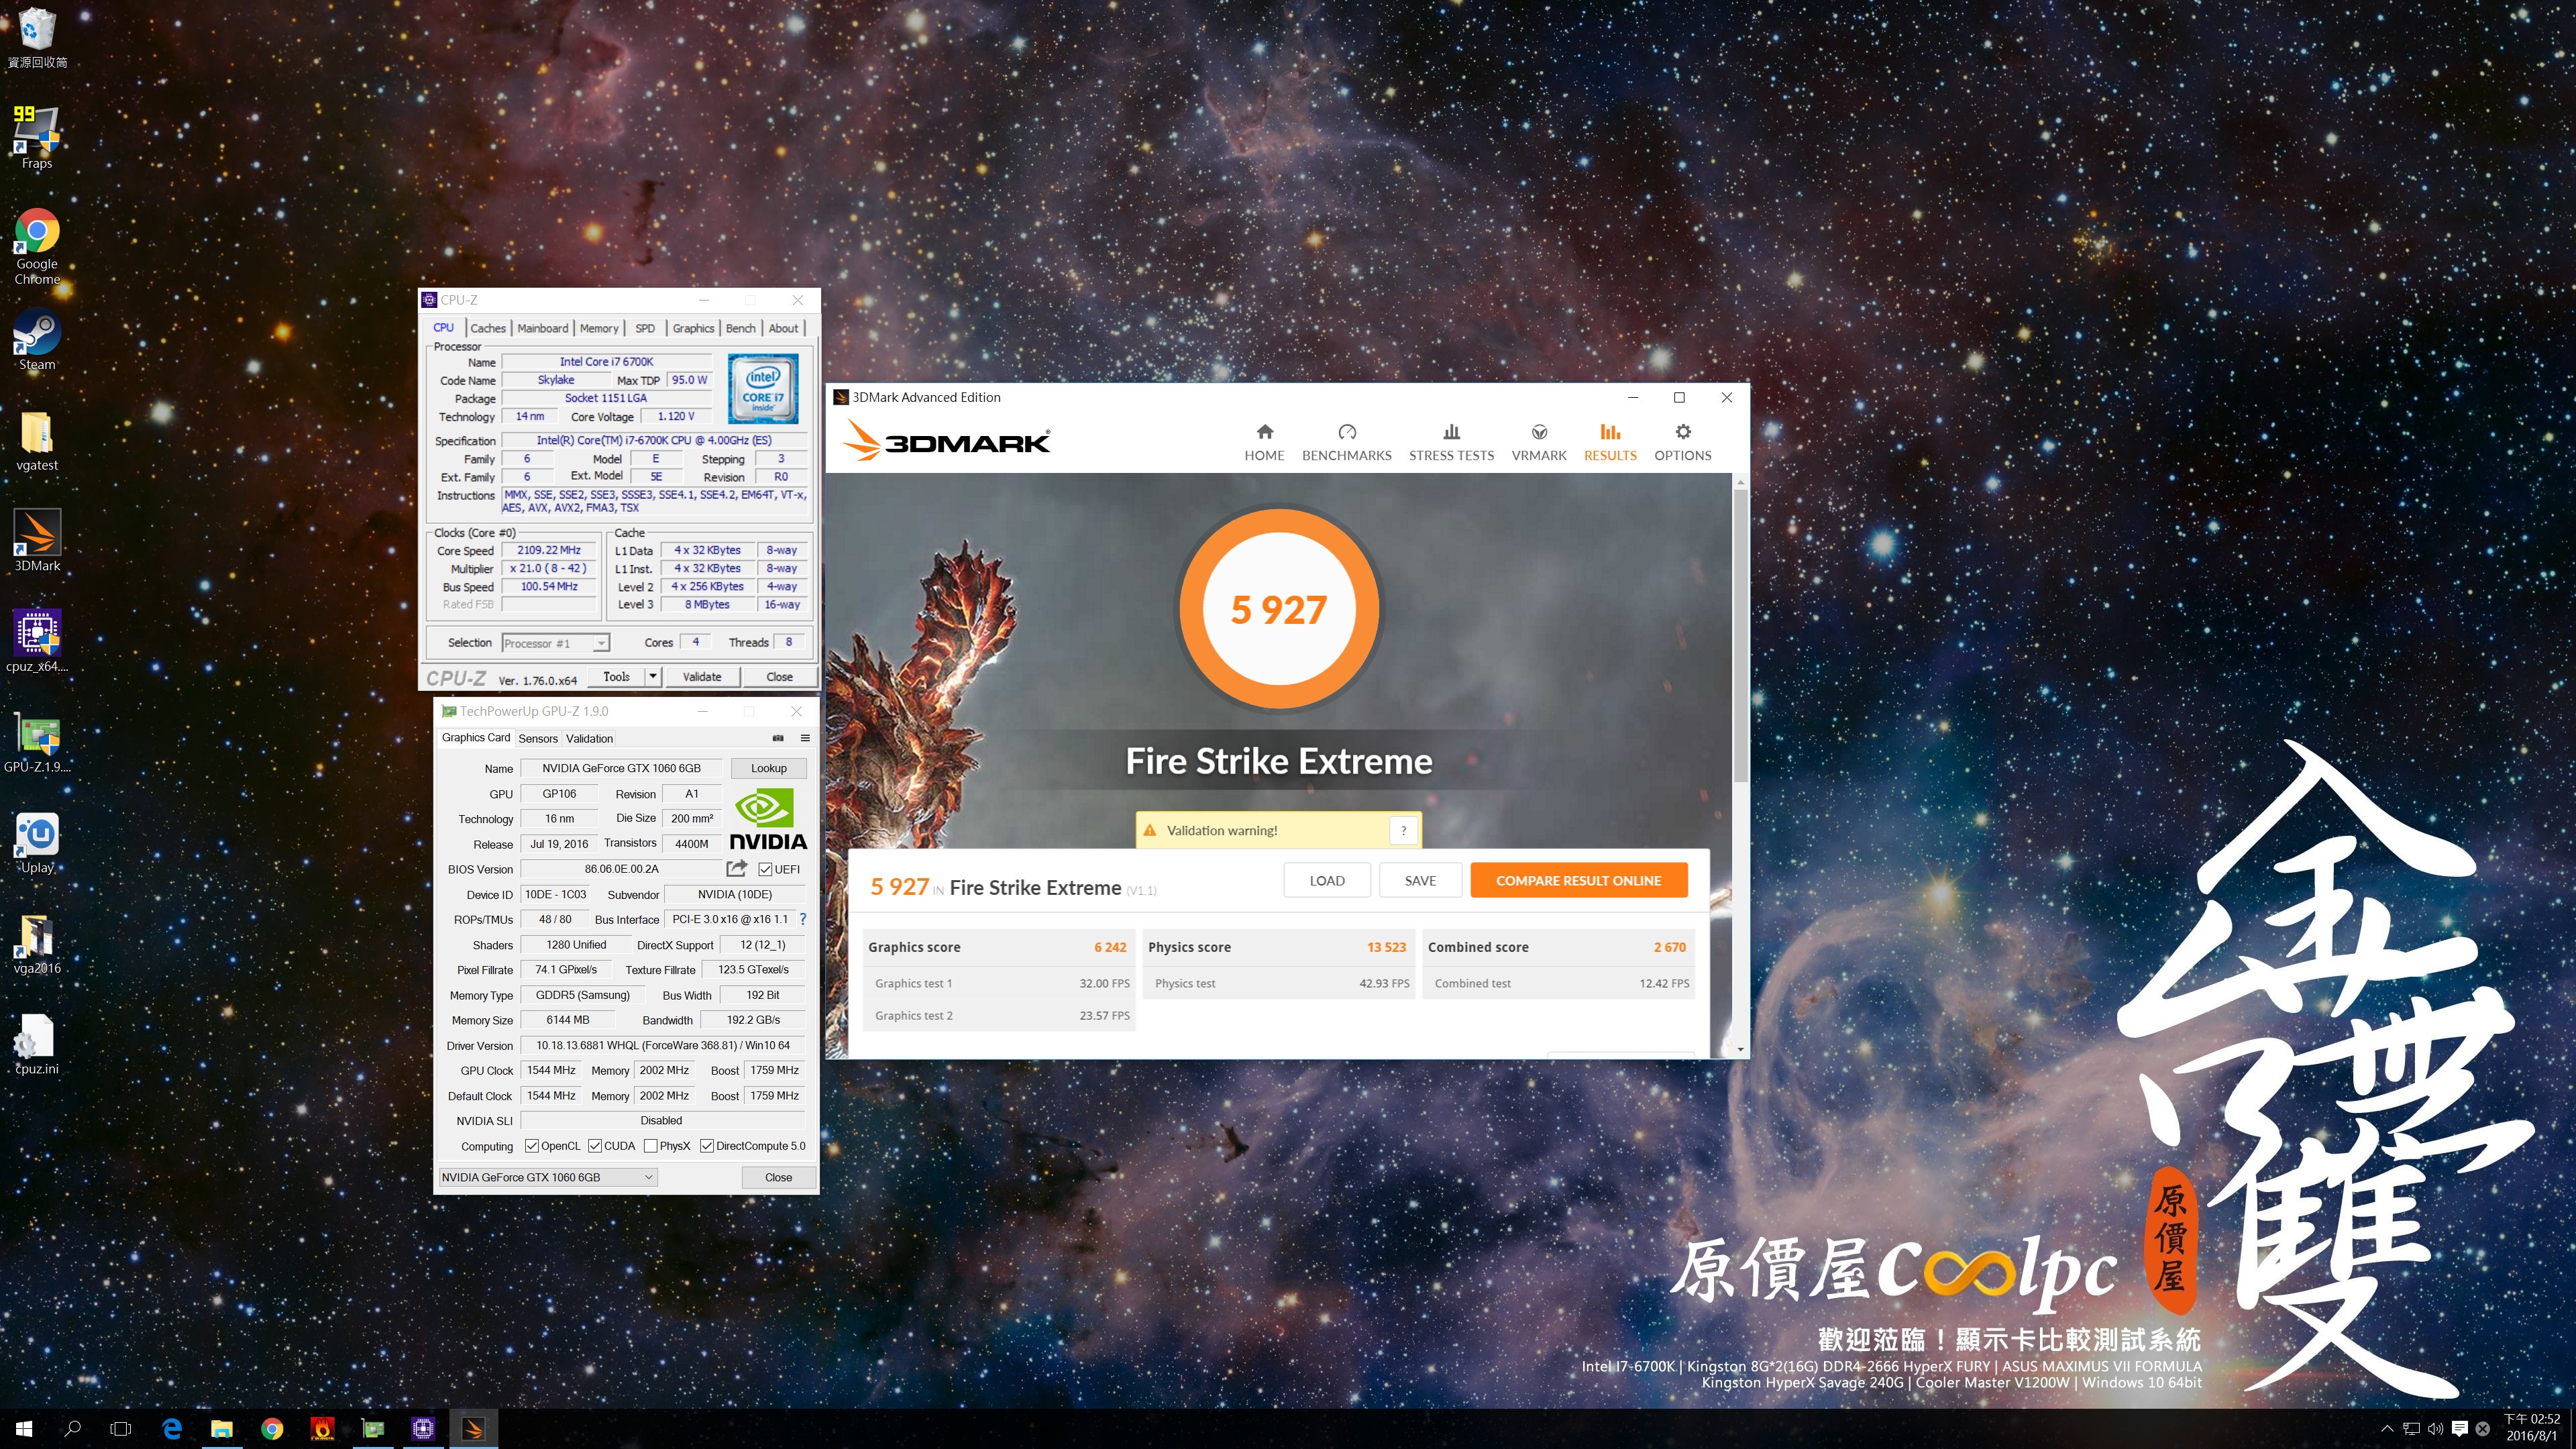Open 3DMark desktop shortcut
This screenshot has height=1449, width=2576.
(37, 541)
